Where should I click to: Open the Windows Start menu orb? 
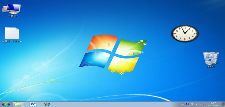coord(6,104)
